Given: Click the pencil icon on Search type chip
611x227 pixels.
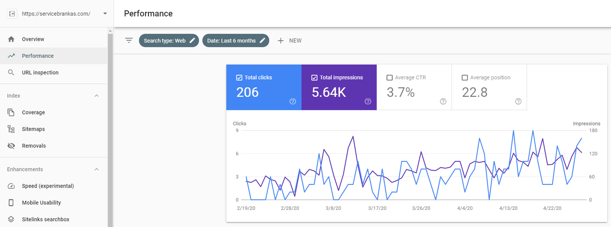Looking at the screenshot, I should [192, 40].
